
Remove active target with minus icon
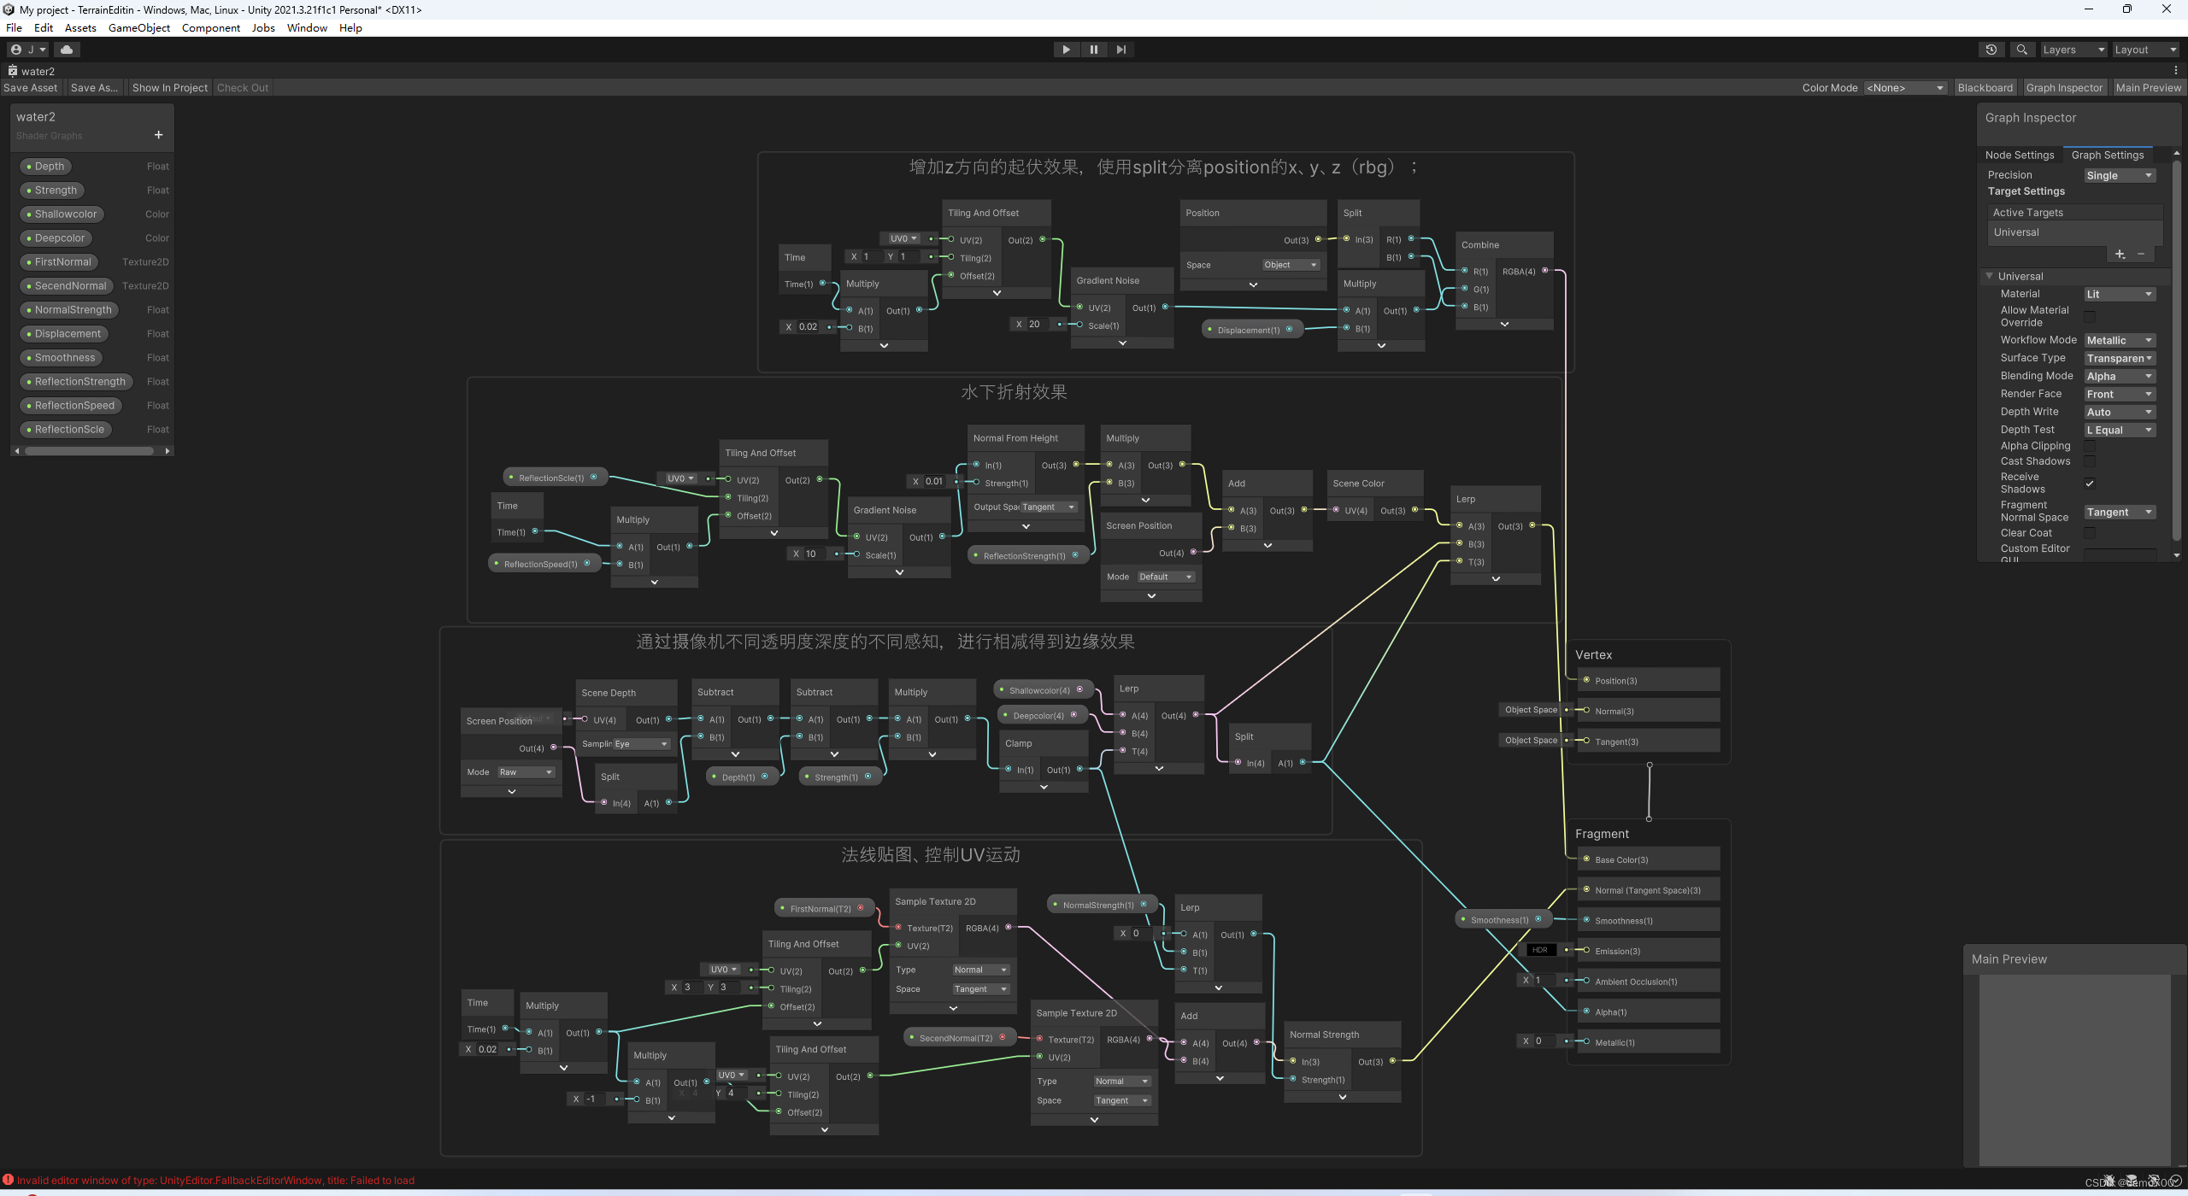click(x=2141, y=254)
